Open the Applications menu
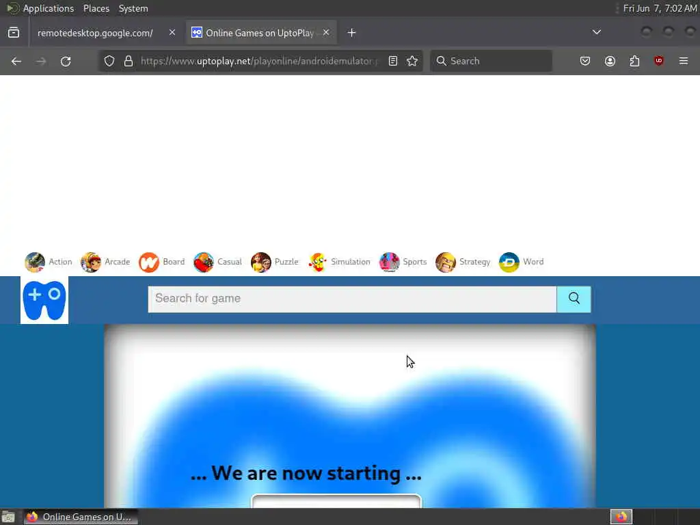This screenshot has height=525, width=700. pos(49,8)
